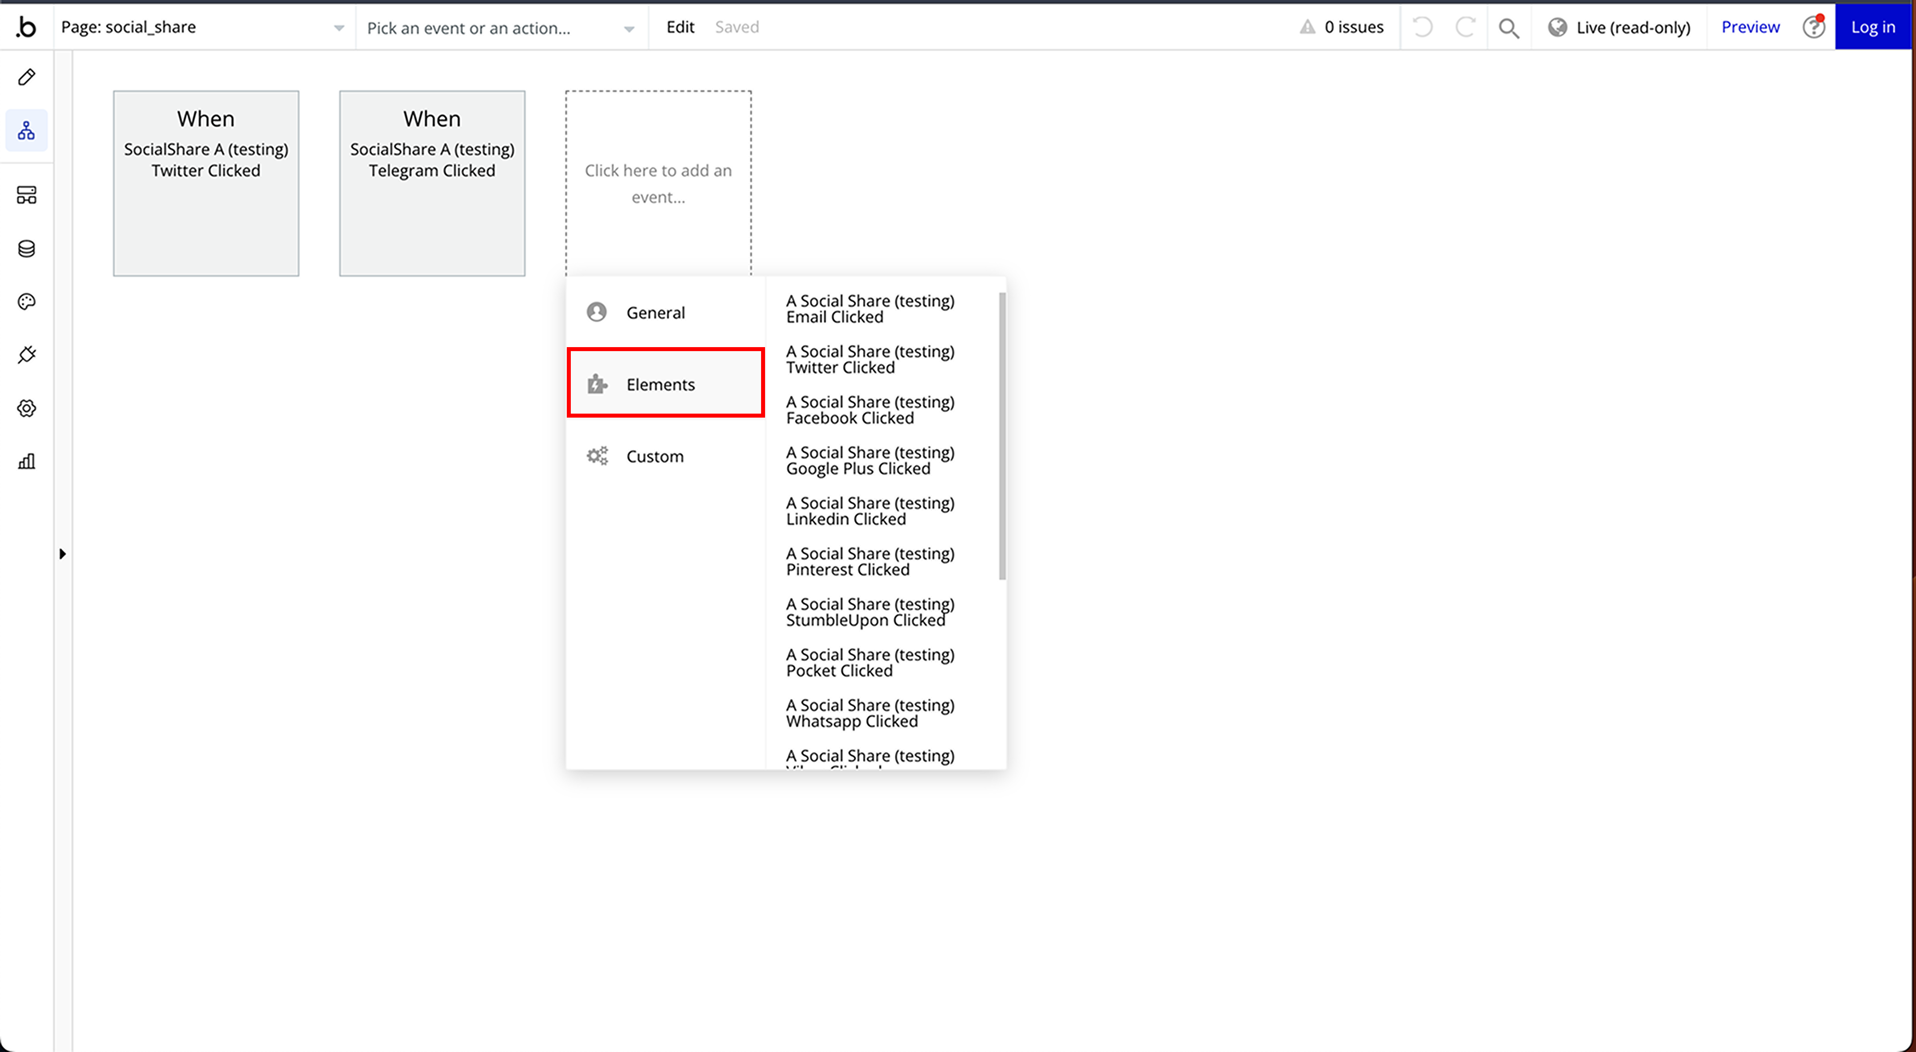Click the Log in button
This screenshot has width=1916, height=1052.
tap(1872, 27)
